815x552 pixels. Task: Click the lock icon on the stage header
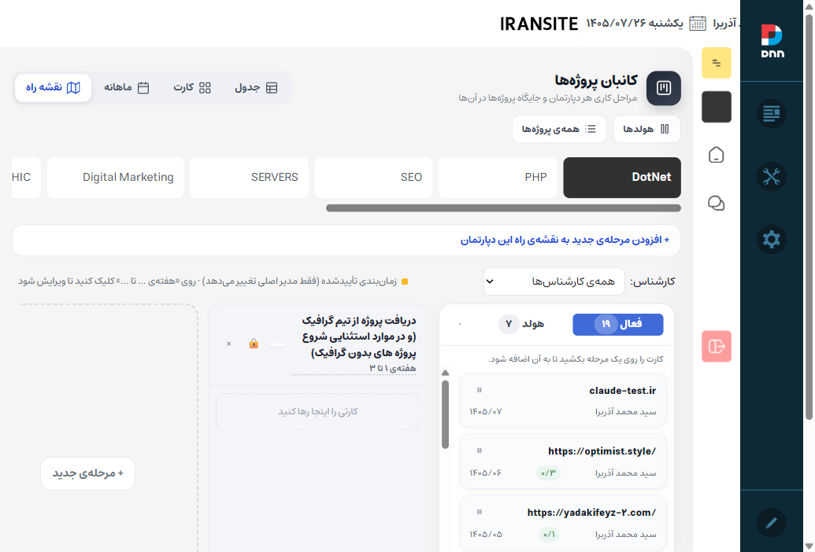coord(254,344)
